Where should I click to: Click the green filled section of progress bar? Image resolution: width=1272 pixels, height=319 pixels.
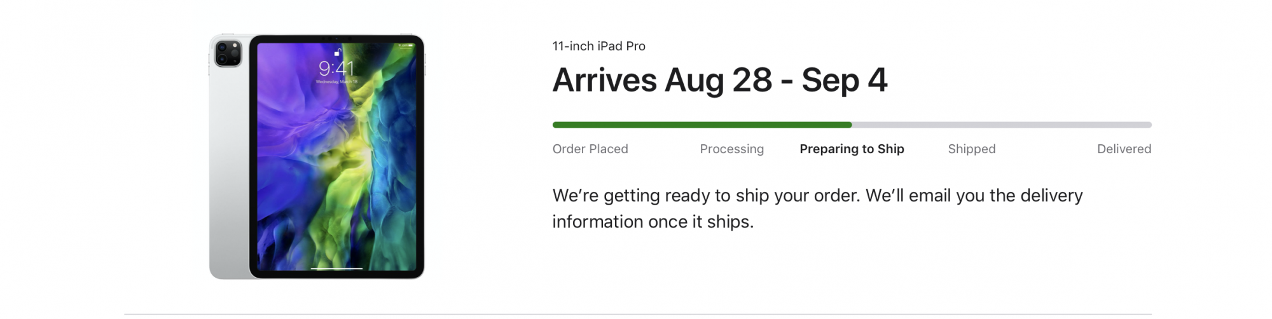[702, 125]
